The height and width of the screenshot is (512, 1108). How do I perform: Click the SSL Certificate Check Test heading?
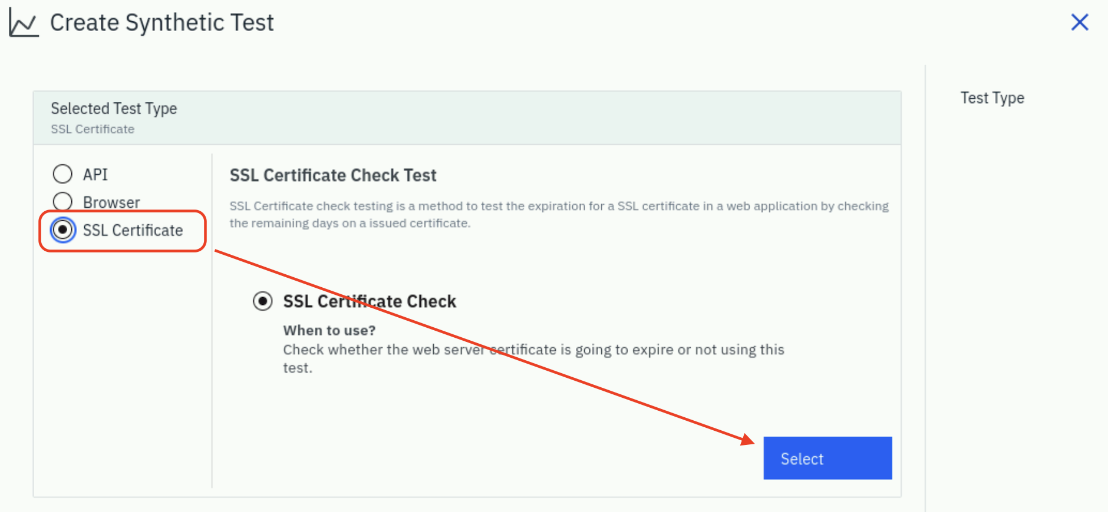333,175
